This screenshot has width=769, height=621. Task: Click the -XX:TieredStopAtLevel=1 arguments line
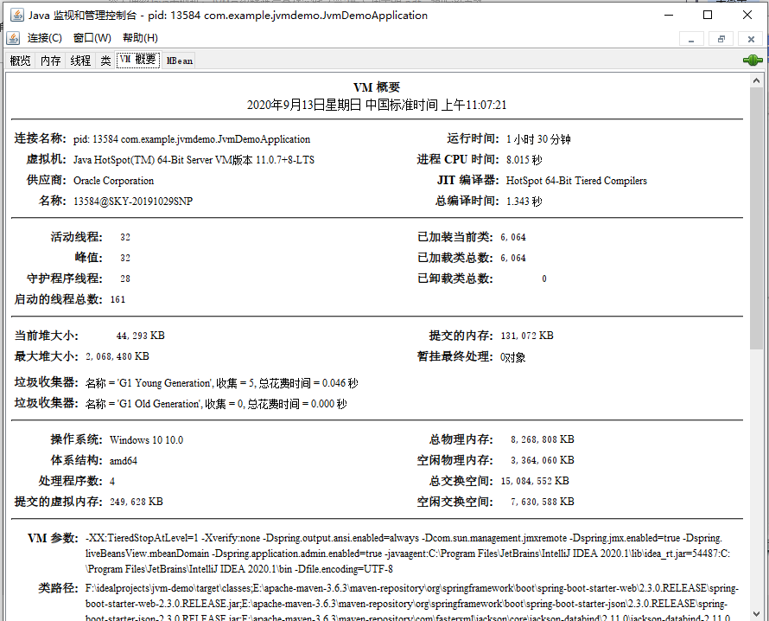(x=404, y=538)
